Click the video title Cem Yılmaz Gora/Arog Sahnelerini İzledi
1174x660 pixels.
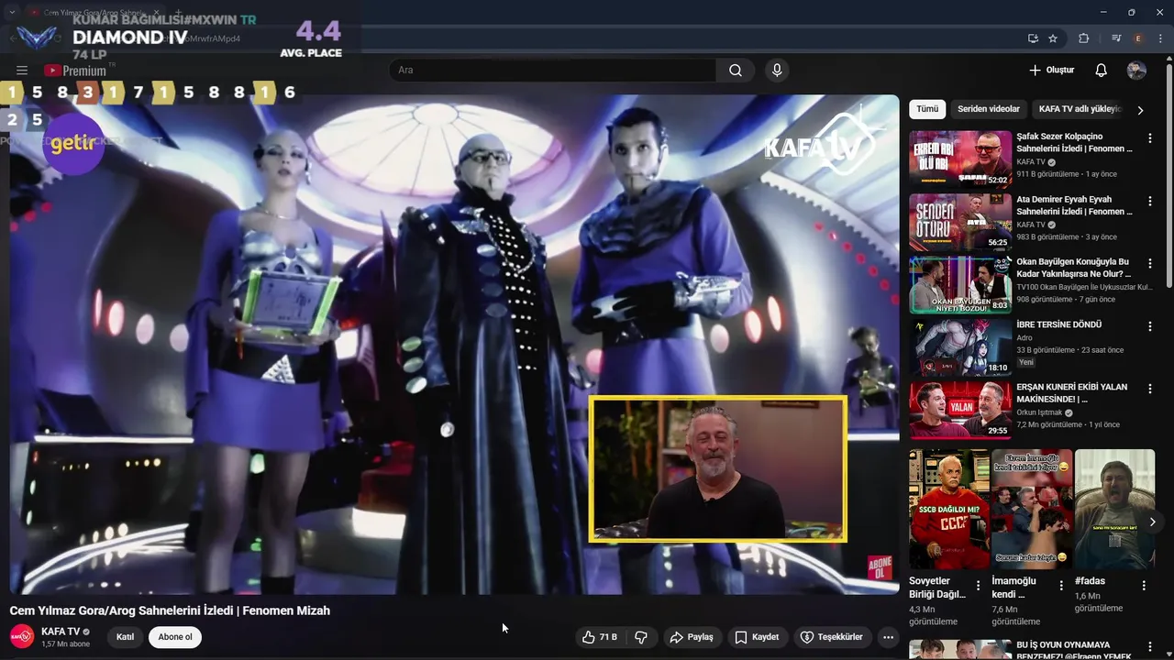coord(170,610)
